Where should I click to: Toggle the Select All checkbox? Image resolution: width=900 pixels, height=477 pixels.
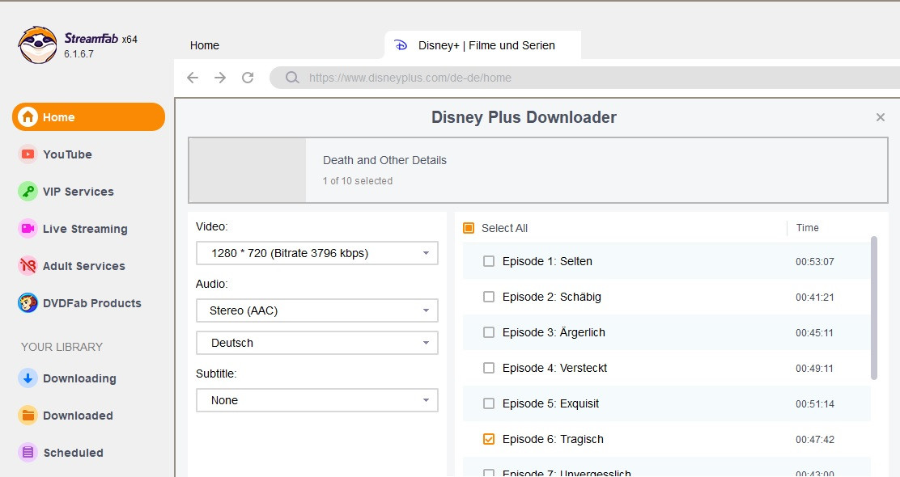coord(469,228)
